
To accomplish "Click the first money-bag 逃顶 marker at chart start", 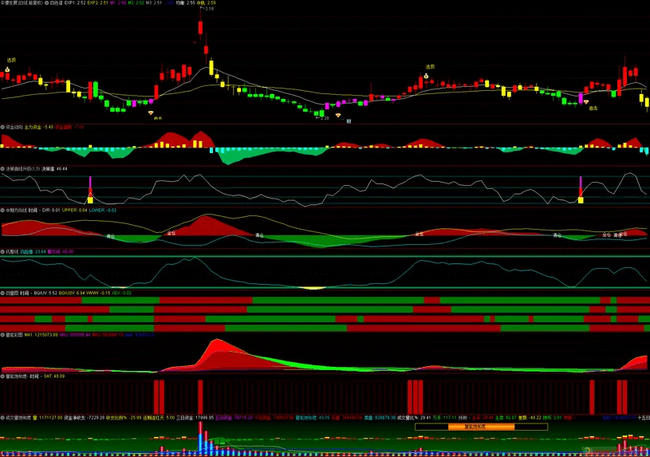I will 7,69.
